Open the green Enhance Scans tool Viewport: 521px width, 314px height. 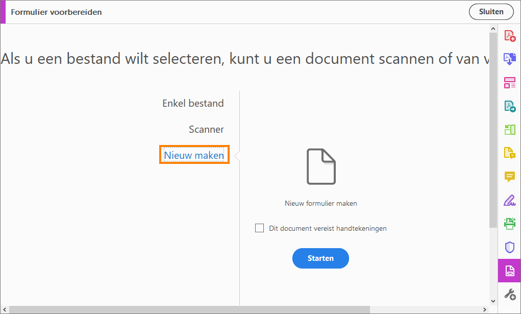(509, 224)
